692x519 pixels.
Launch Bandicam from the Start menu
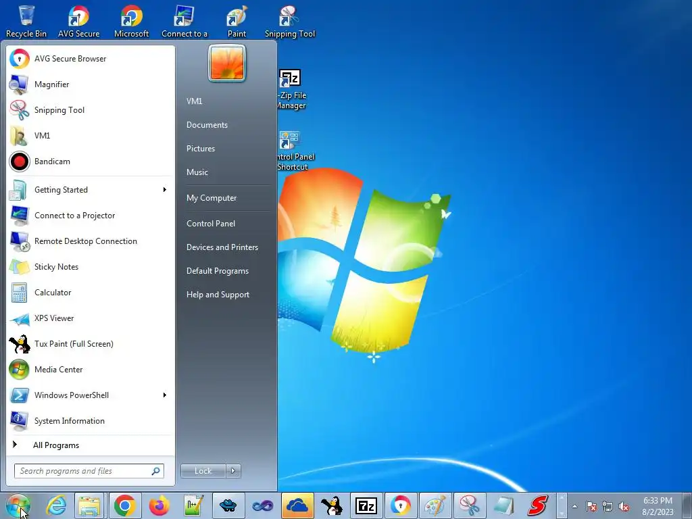(91, 162)
